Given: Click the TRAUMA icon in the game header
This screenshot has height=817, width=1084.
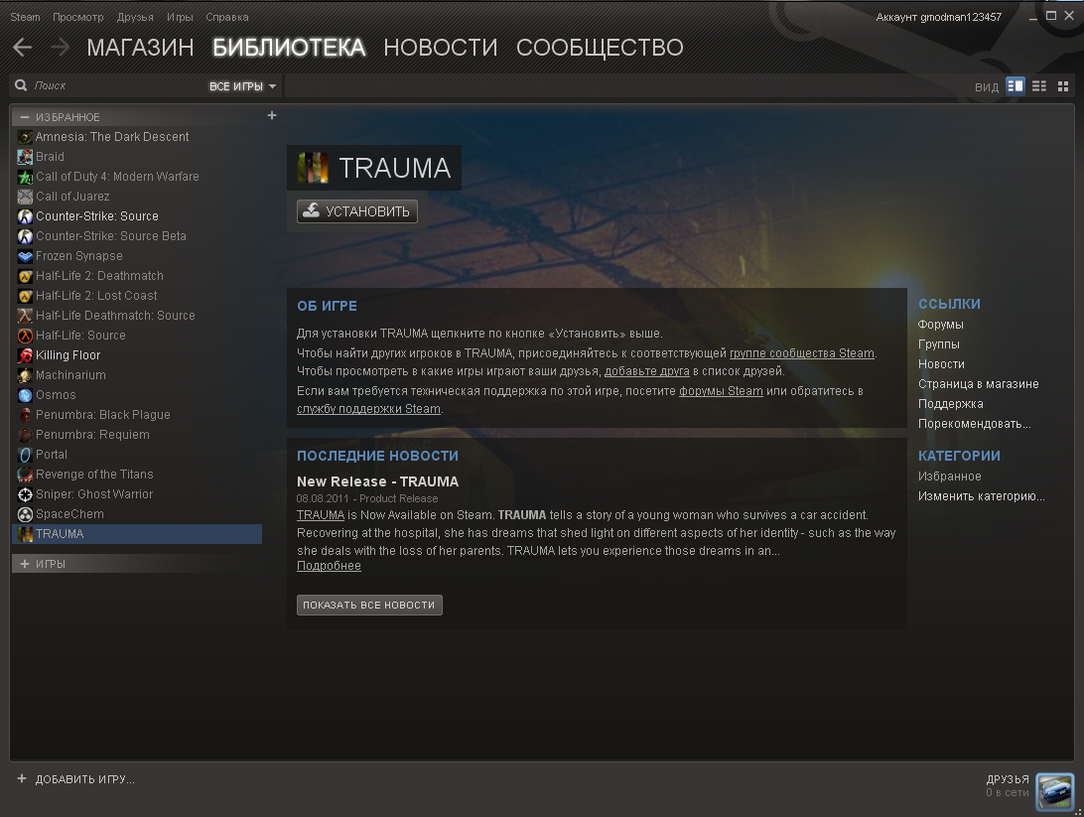Looking at the screenshot, I should tap(313, 168).
